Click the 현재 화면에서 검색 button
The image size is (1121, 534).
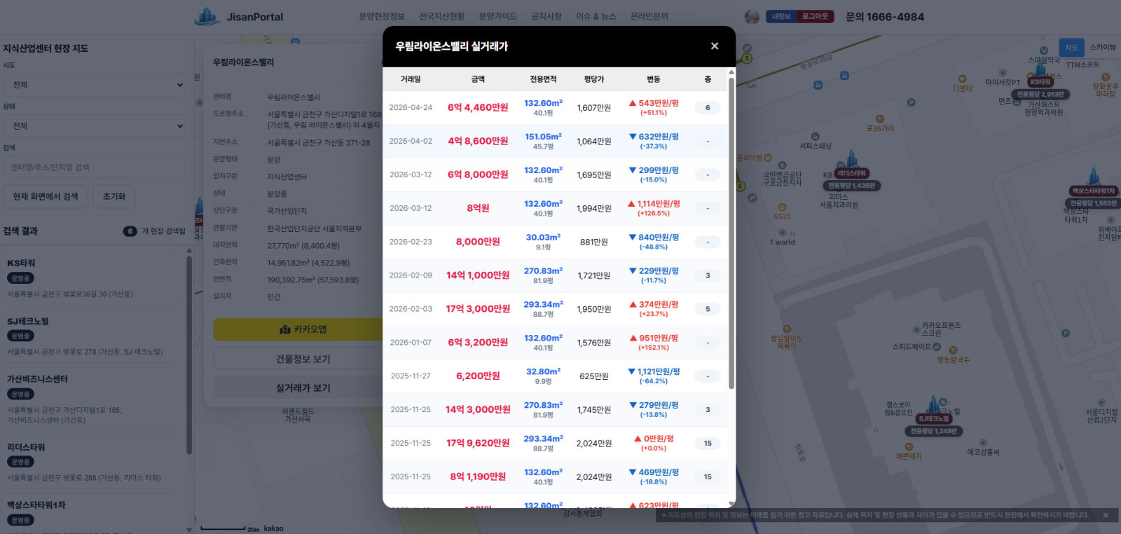(46, 196)
